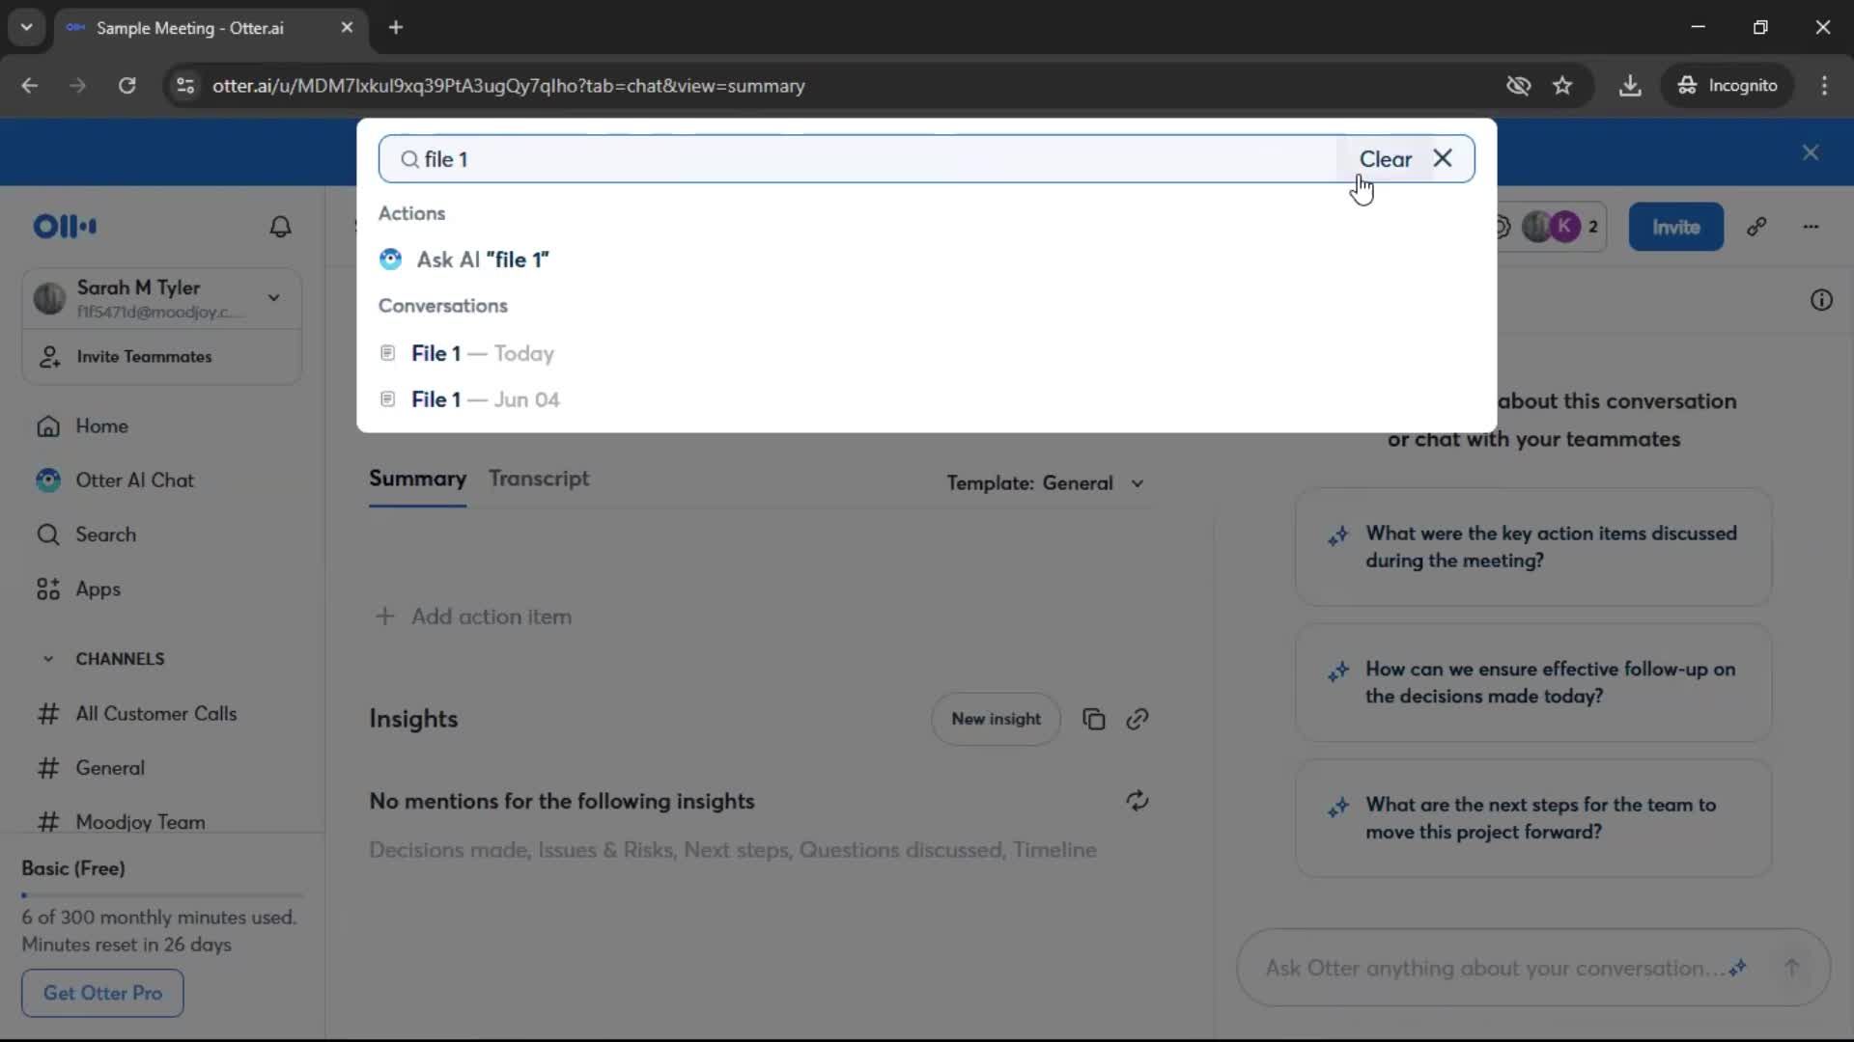Ask how to ensure effective follow-up

pos(1533,683)
